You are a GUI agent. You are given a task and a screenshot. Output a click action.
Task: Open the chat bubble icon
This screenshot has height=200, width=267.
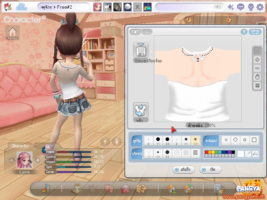240,7
